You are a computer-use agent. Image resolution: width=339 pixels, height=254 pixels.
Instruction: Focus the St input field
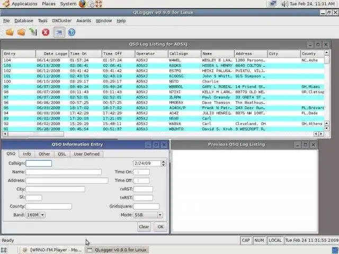34,197
